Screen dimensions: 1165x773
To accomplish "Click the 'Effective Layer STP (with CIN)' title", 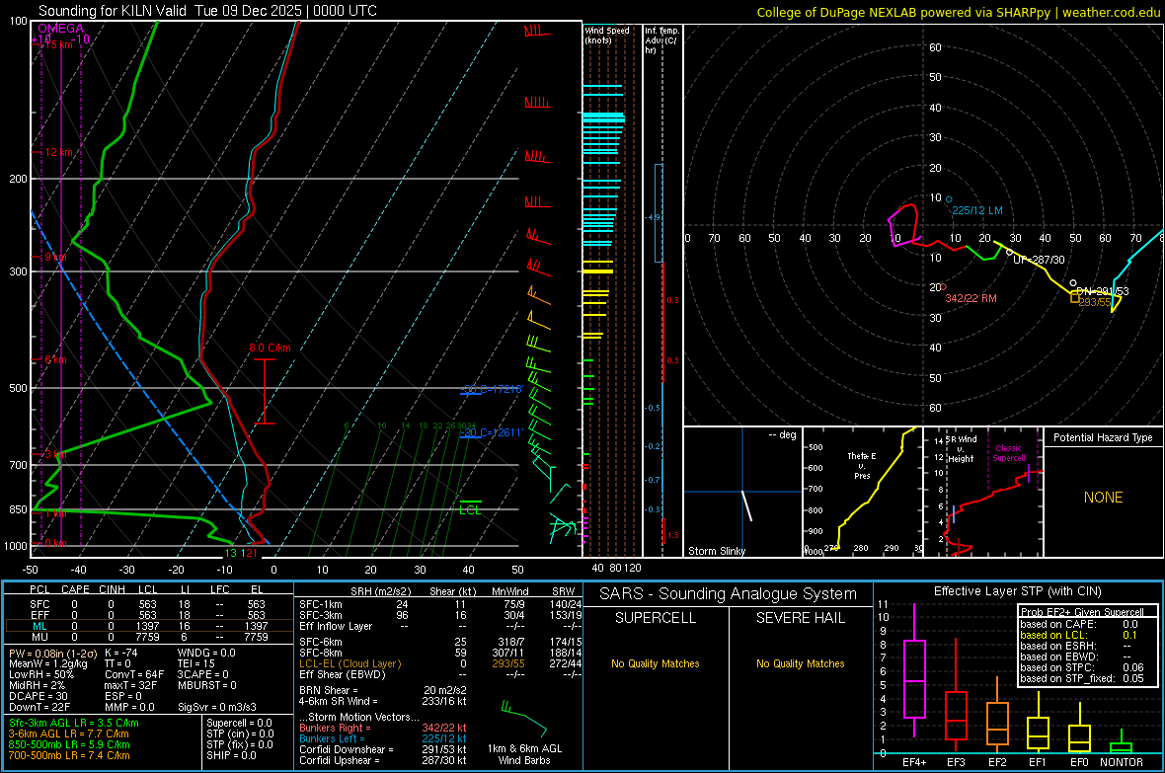I will click(1017, 591).
